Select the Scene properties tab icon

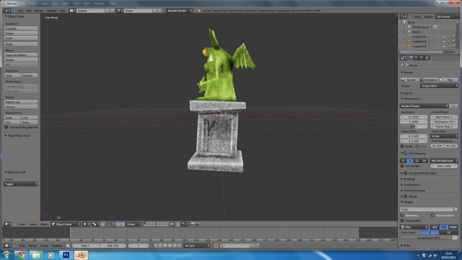pyautogui.click(x=416, y=58)
